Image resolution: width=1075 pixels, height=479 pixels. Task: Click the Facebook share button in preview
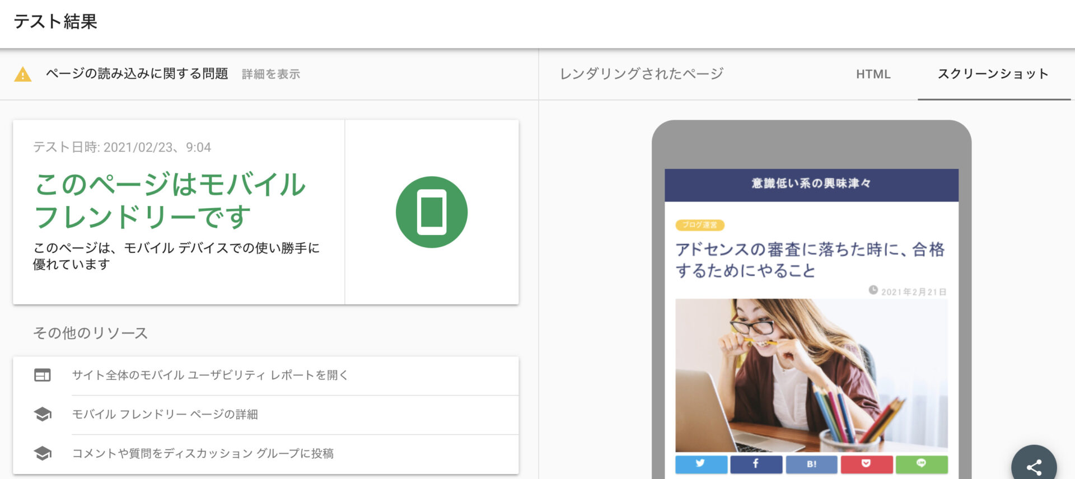pos(756,464)
